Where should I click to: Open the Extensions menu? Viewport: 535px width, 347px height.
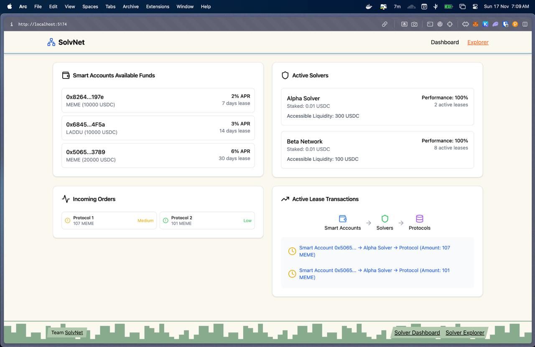coord(158,6)
